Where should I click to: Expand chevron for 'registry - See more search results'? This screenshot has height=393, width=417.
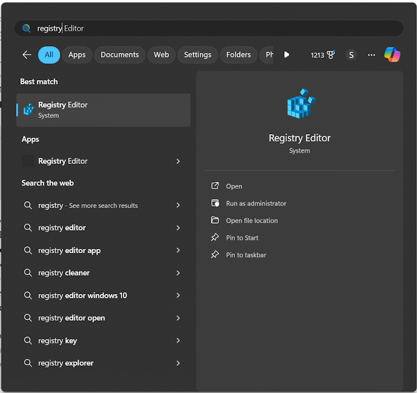click(178, 205)
